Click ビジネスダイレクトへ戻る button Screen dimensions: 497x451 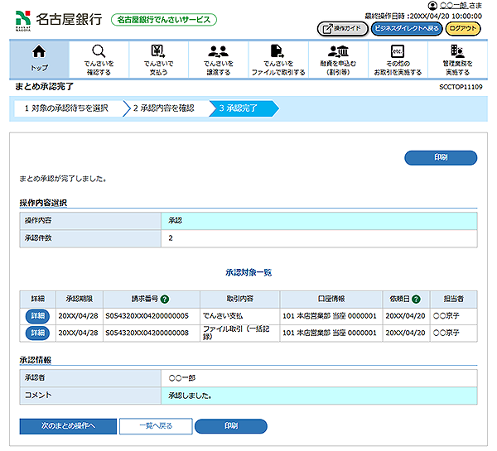tap(406, 28)
